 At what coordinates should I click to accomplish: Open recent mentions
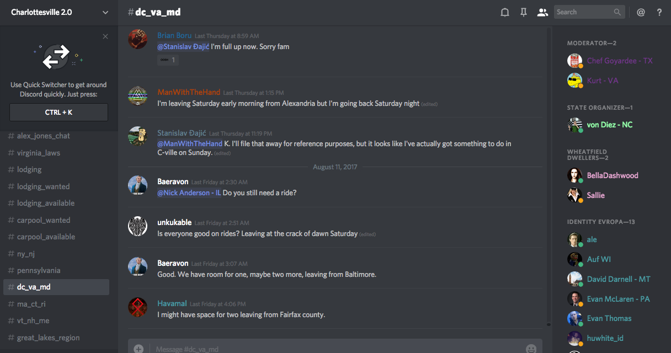pyautogui.click(x=641, y=12)
